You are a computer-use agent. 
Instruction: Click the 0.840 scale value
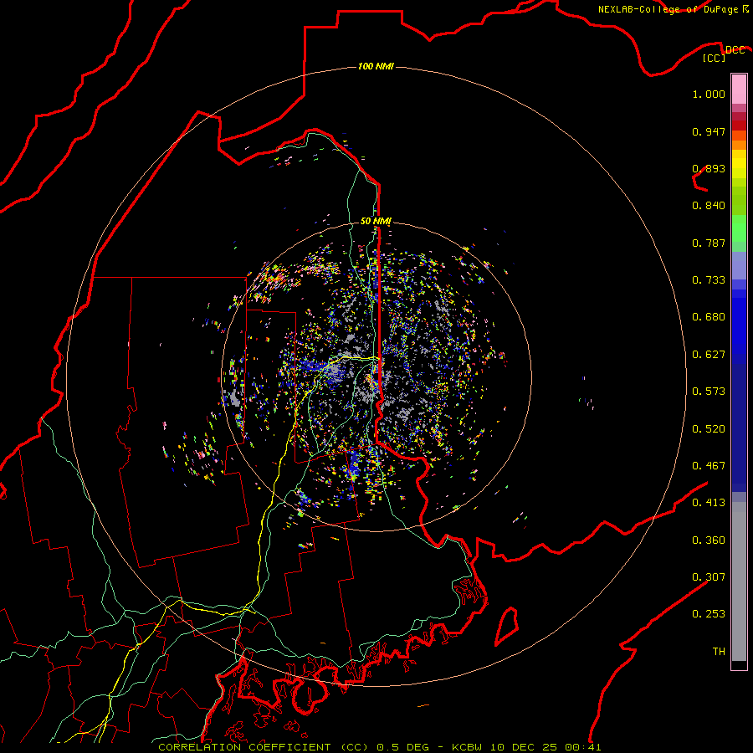point(709,206)
